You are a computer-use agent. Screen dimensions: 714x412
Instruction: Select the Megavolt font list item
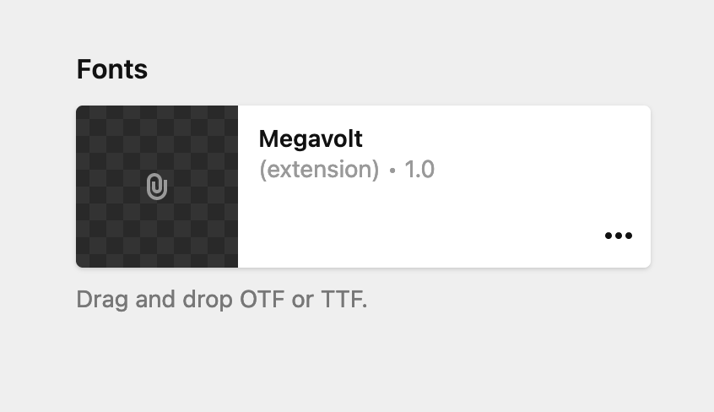coord(364,187)
